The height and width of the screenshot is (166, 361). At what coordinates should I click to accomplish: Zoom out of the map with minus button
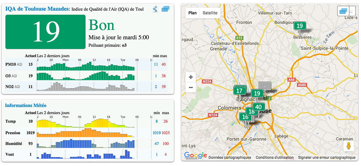[x=191, y=88]
